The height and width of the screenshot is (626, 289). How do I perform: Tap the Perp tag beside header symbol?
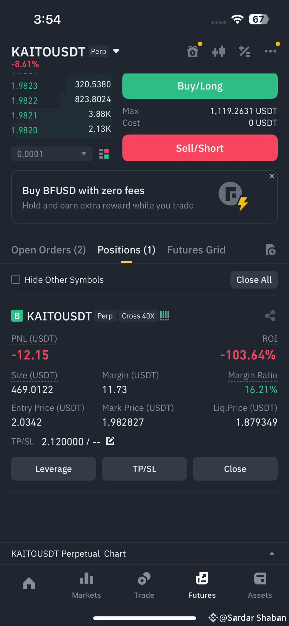98,51
